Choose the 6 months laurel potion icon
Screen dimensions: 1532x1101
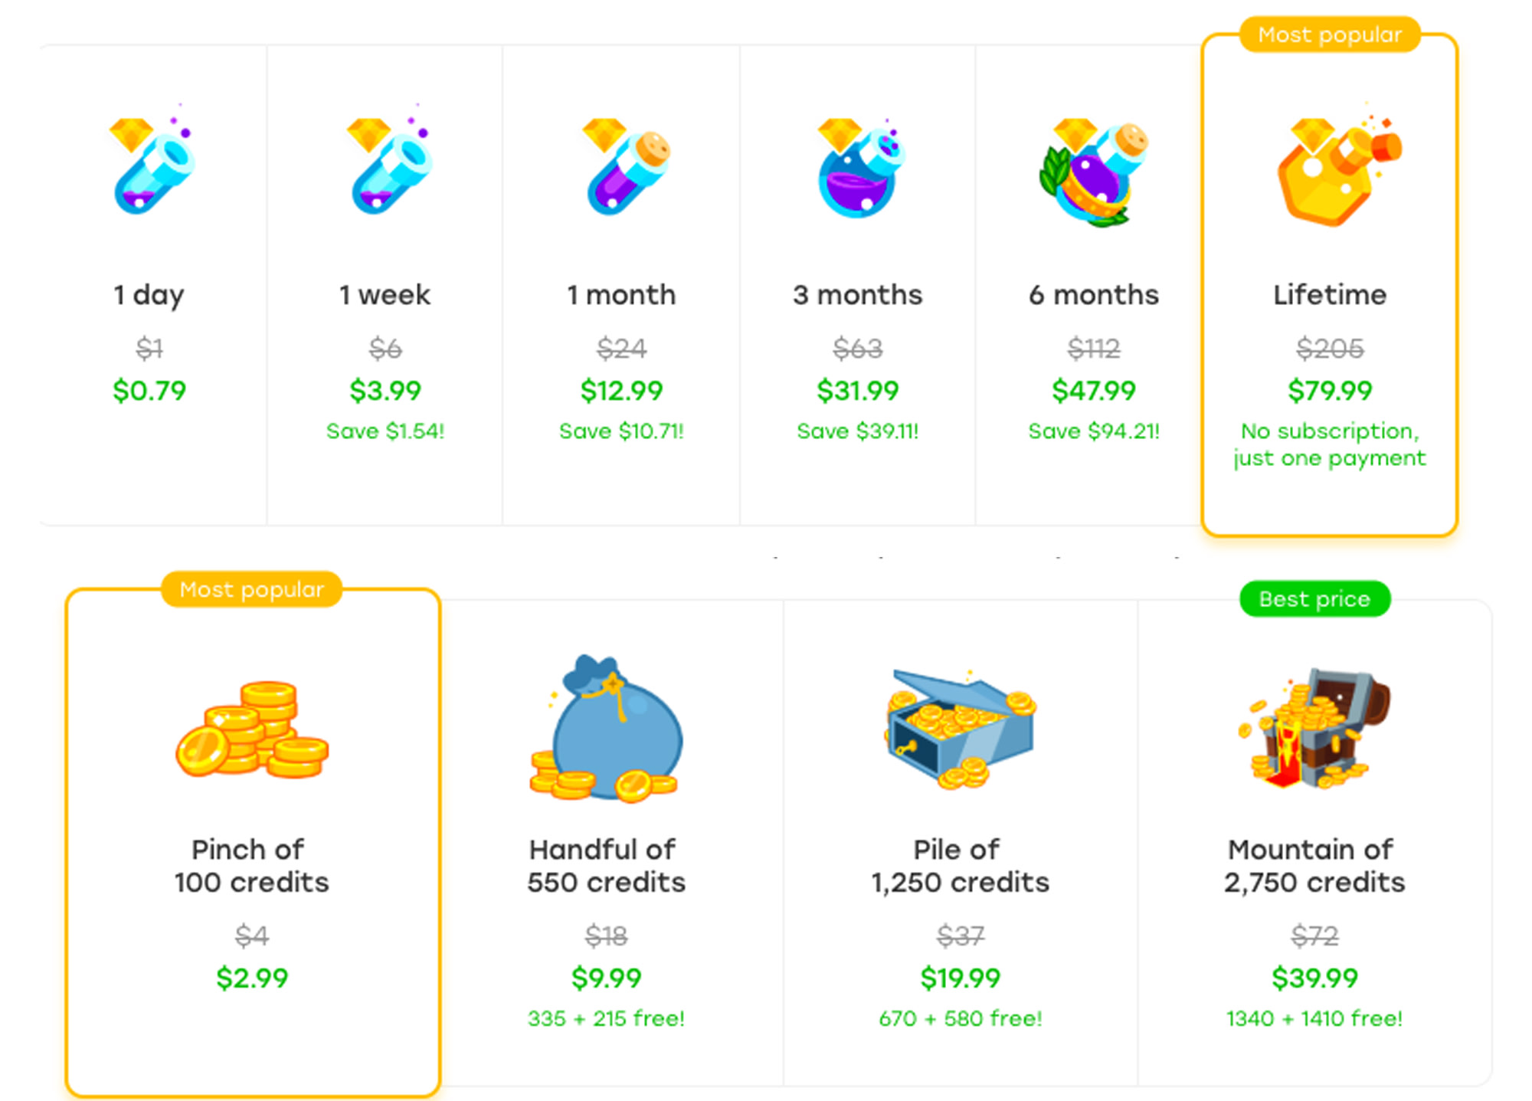[x=1093, y=173]
